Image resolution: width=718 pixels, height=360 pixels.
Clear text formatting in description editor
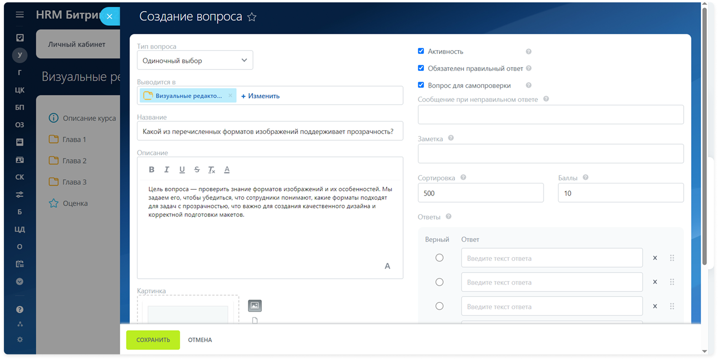(212, 169)
